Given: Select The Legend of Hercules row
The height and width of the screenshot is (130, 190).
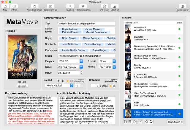Looking at the screenshot, I should [153, 85].
